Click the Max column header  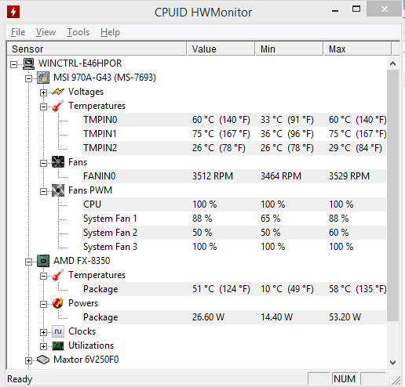coord(357,49)
